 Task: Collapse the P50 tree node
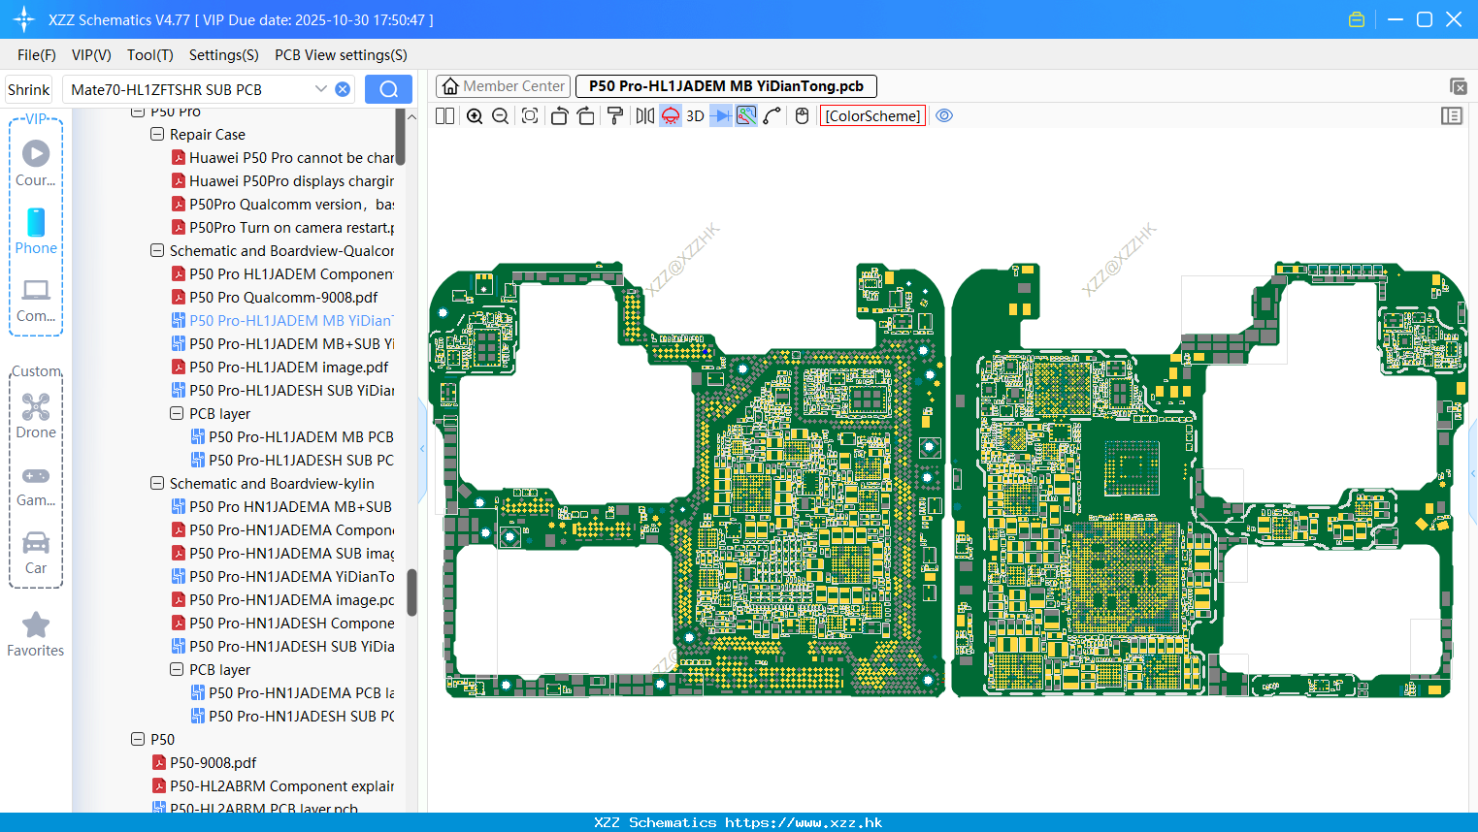(x=138, y=740)
